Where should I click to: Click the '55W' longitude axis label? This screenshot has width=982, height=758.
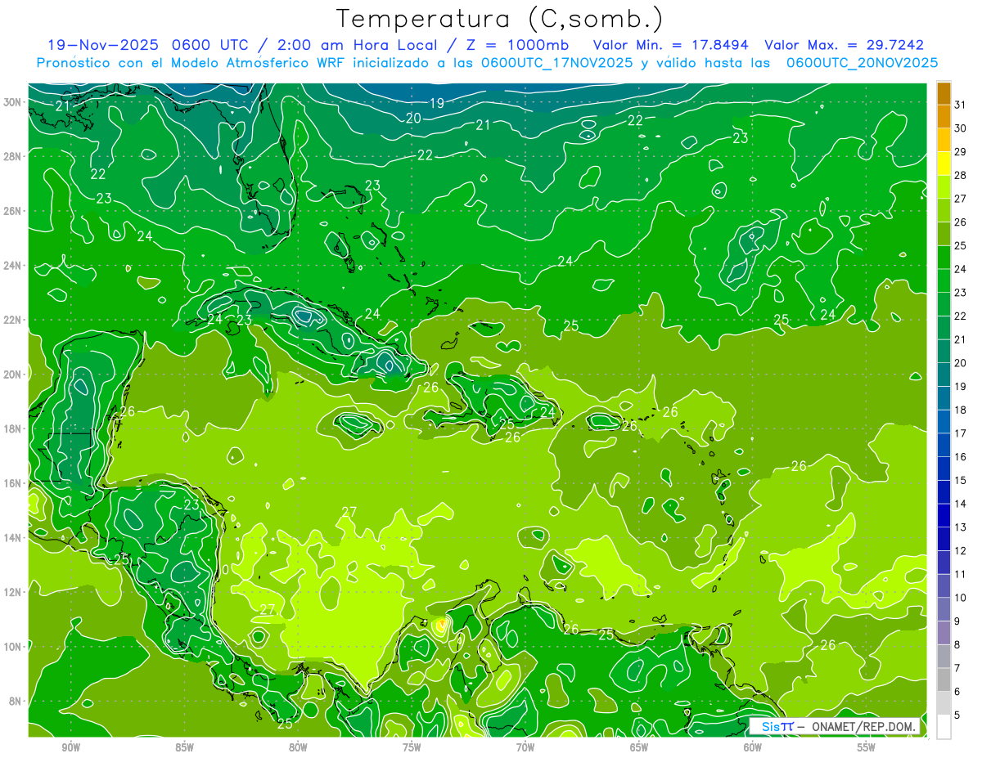(867, 747)
